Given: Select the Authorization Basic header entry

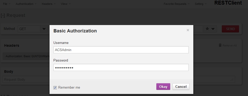Looking at the screenshot, I should pyautogui.click(x=26, y=56).
